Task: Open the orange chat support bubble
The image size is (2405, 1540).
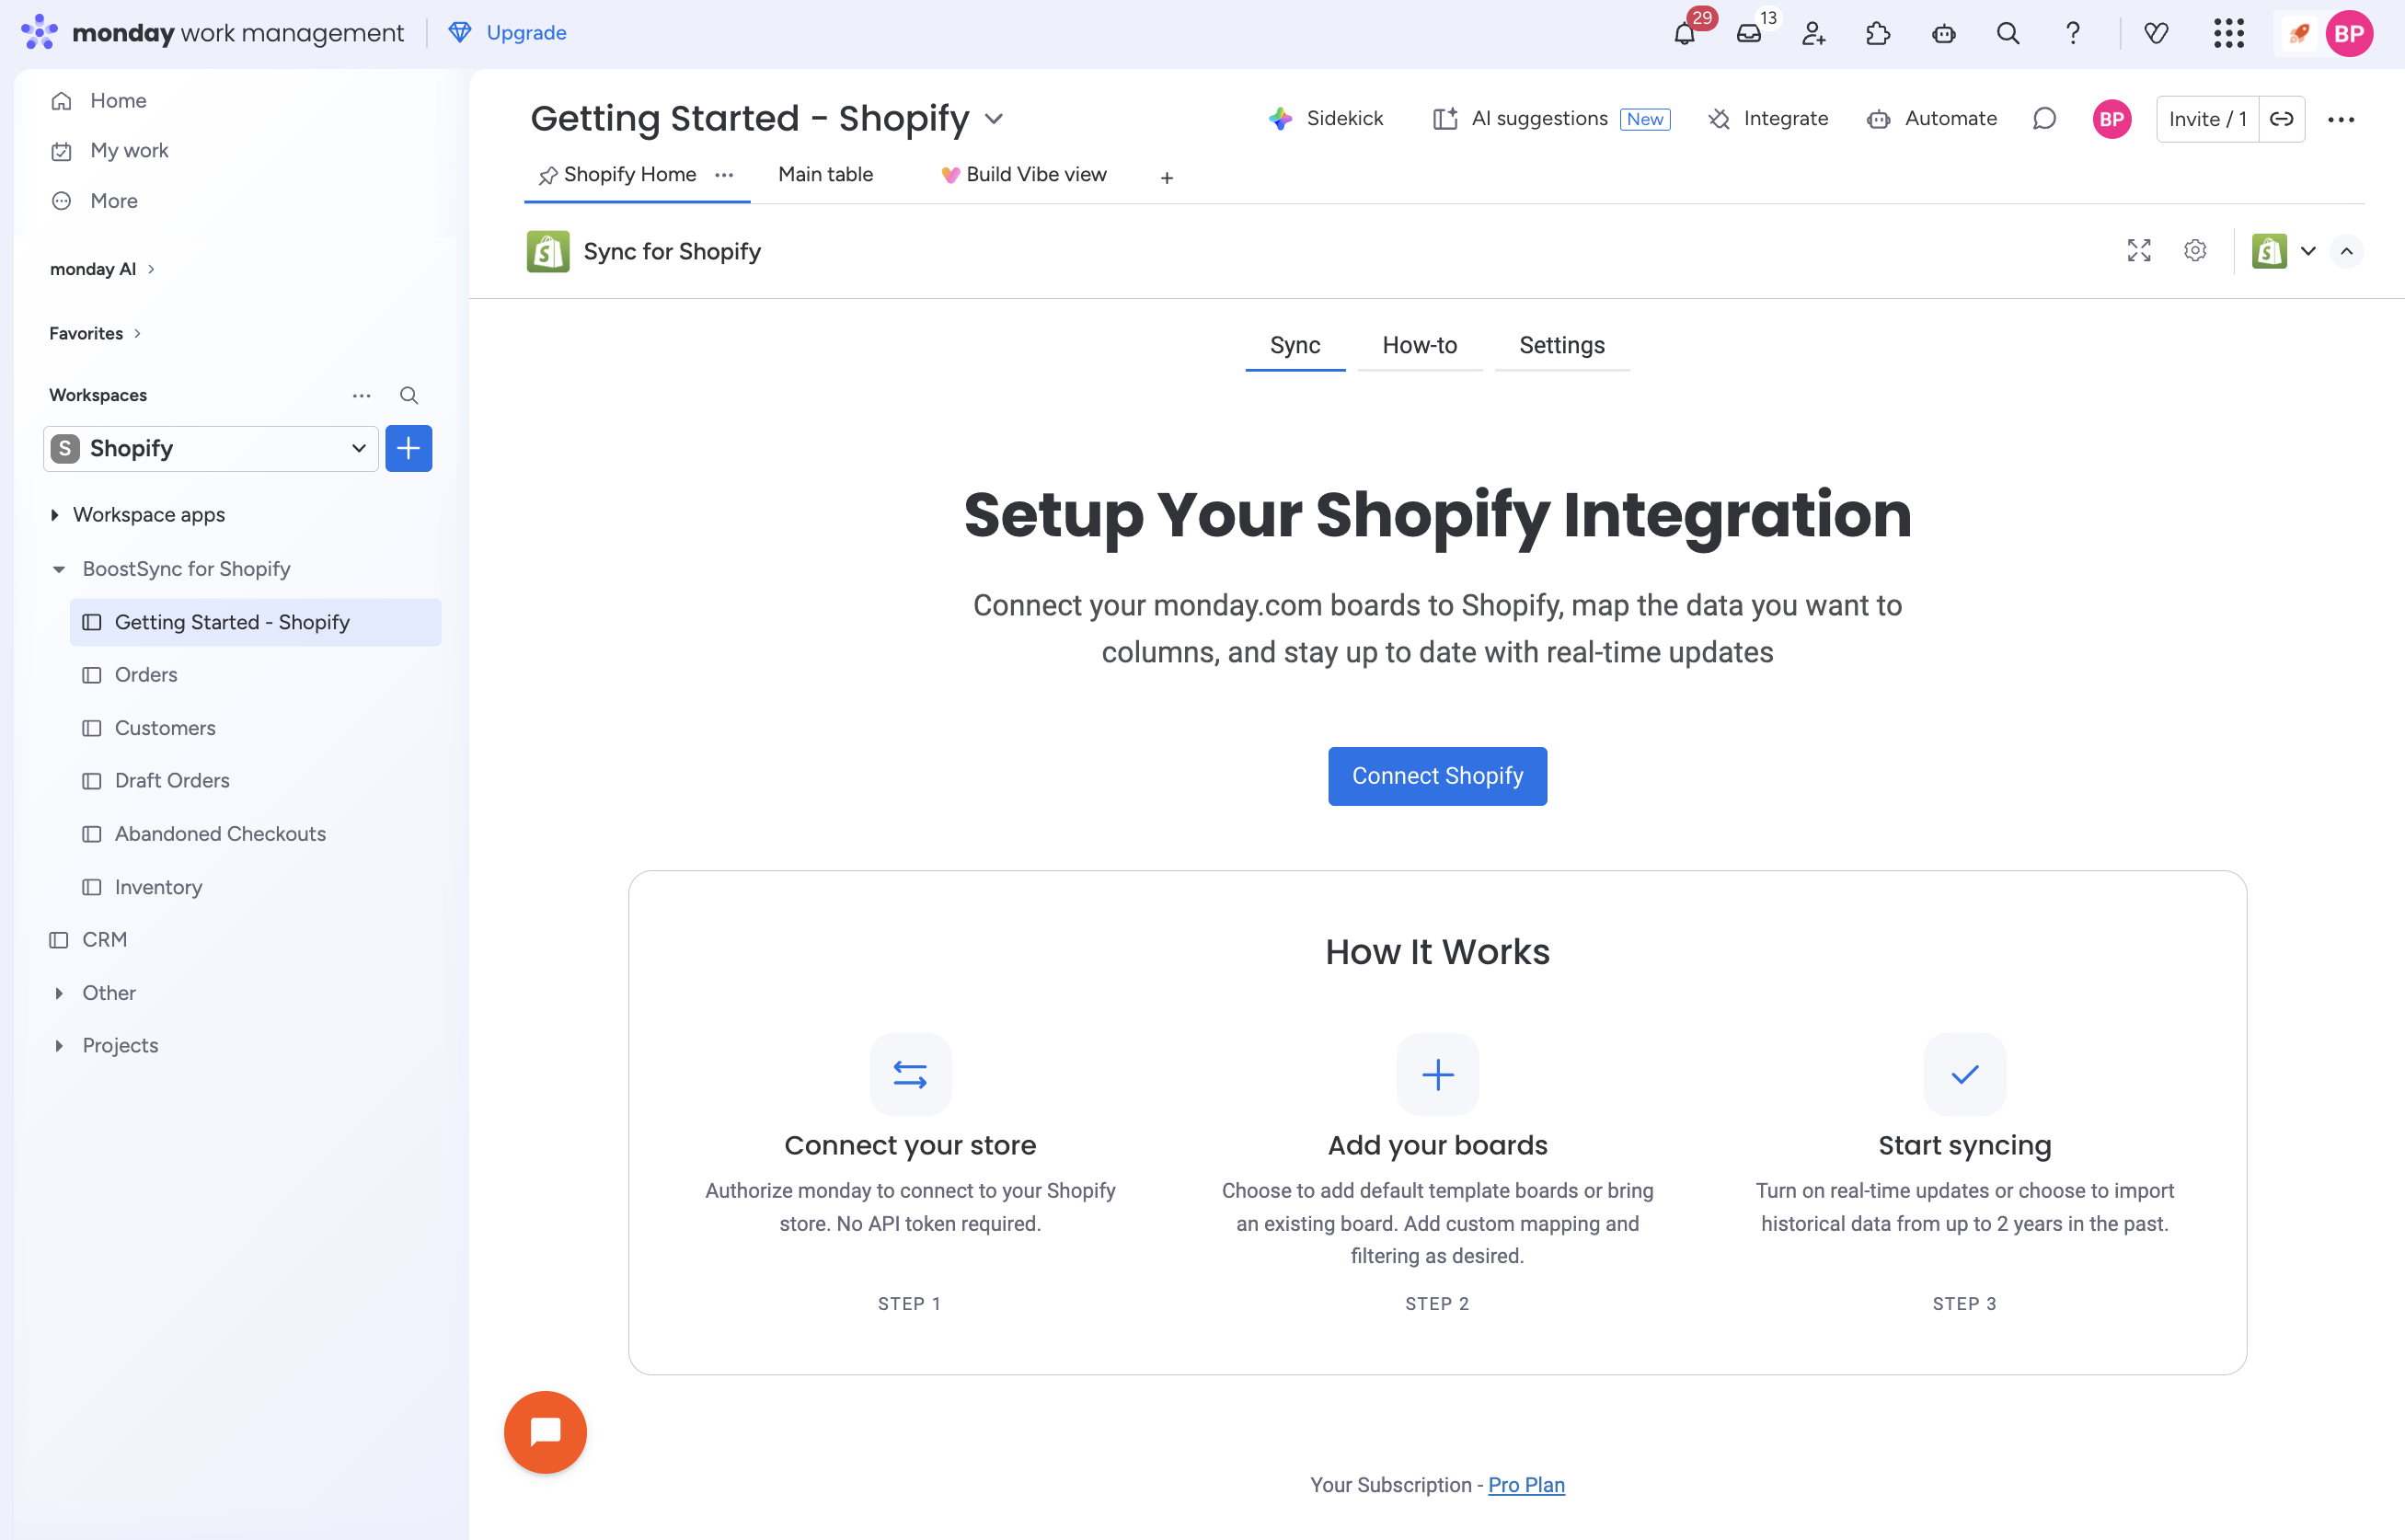Action: click(545, 1432)
